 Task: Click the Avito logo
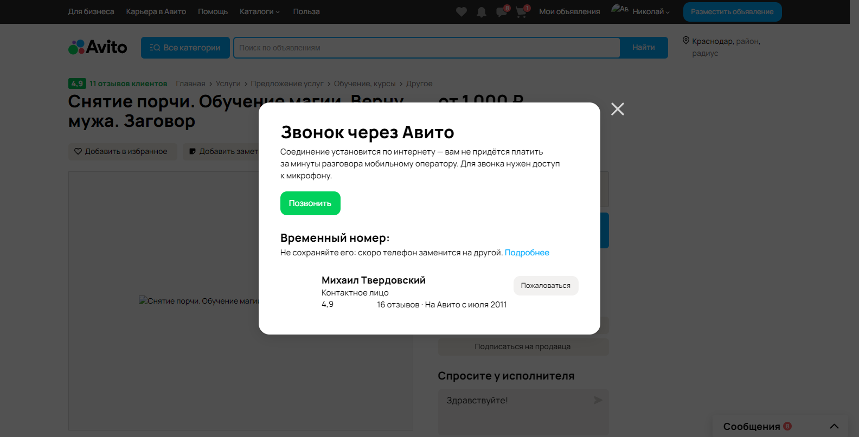point(98,47)
